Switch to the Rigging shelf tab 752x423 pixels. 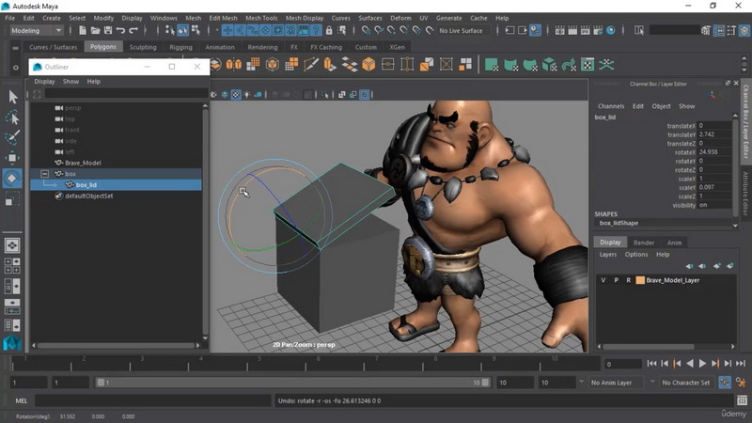click(180, 47)
